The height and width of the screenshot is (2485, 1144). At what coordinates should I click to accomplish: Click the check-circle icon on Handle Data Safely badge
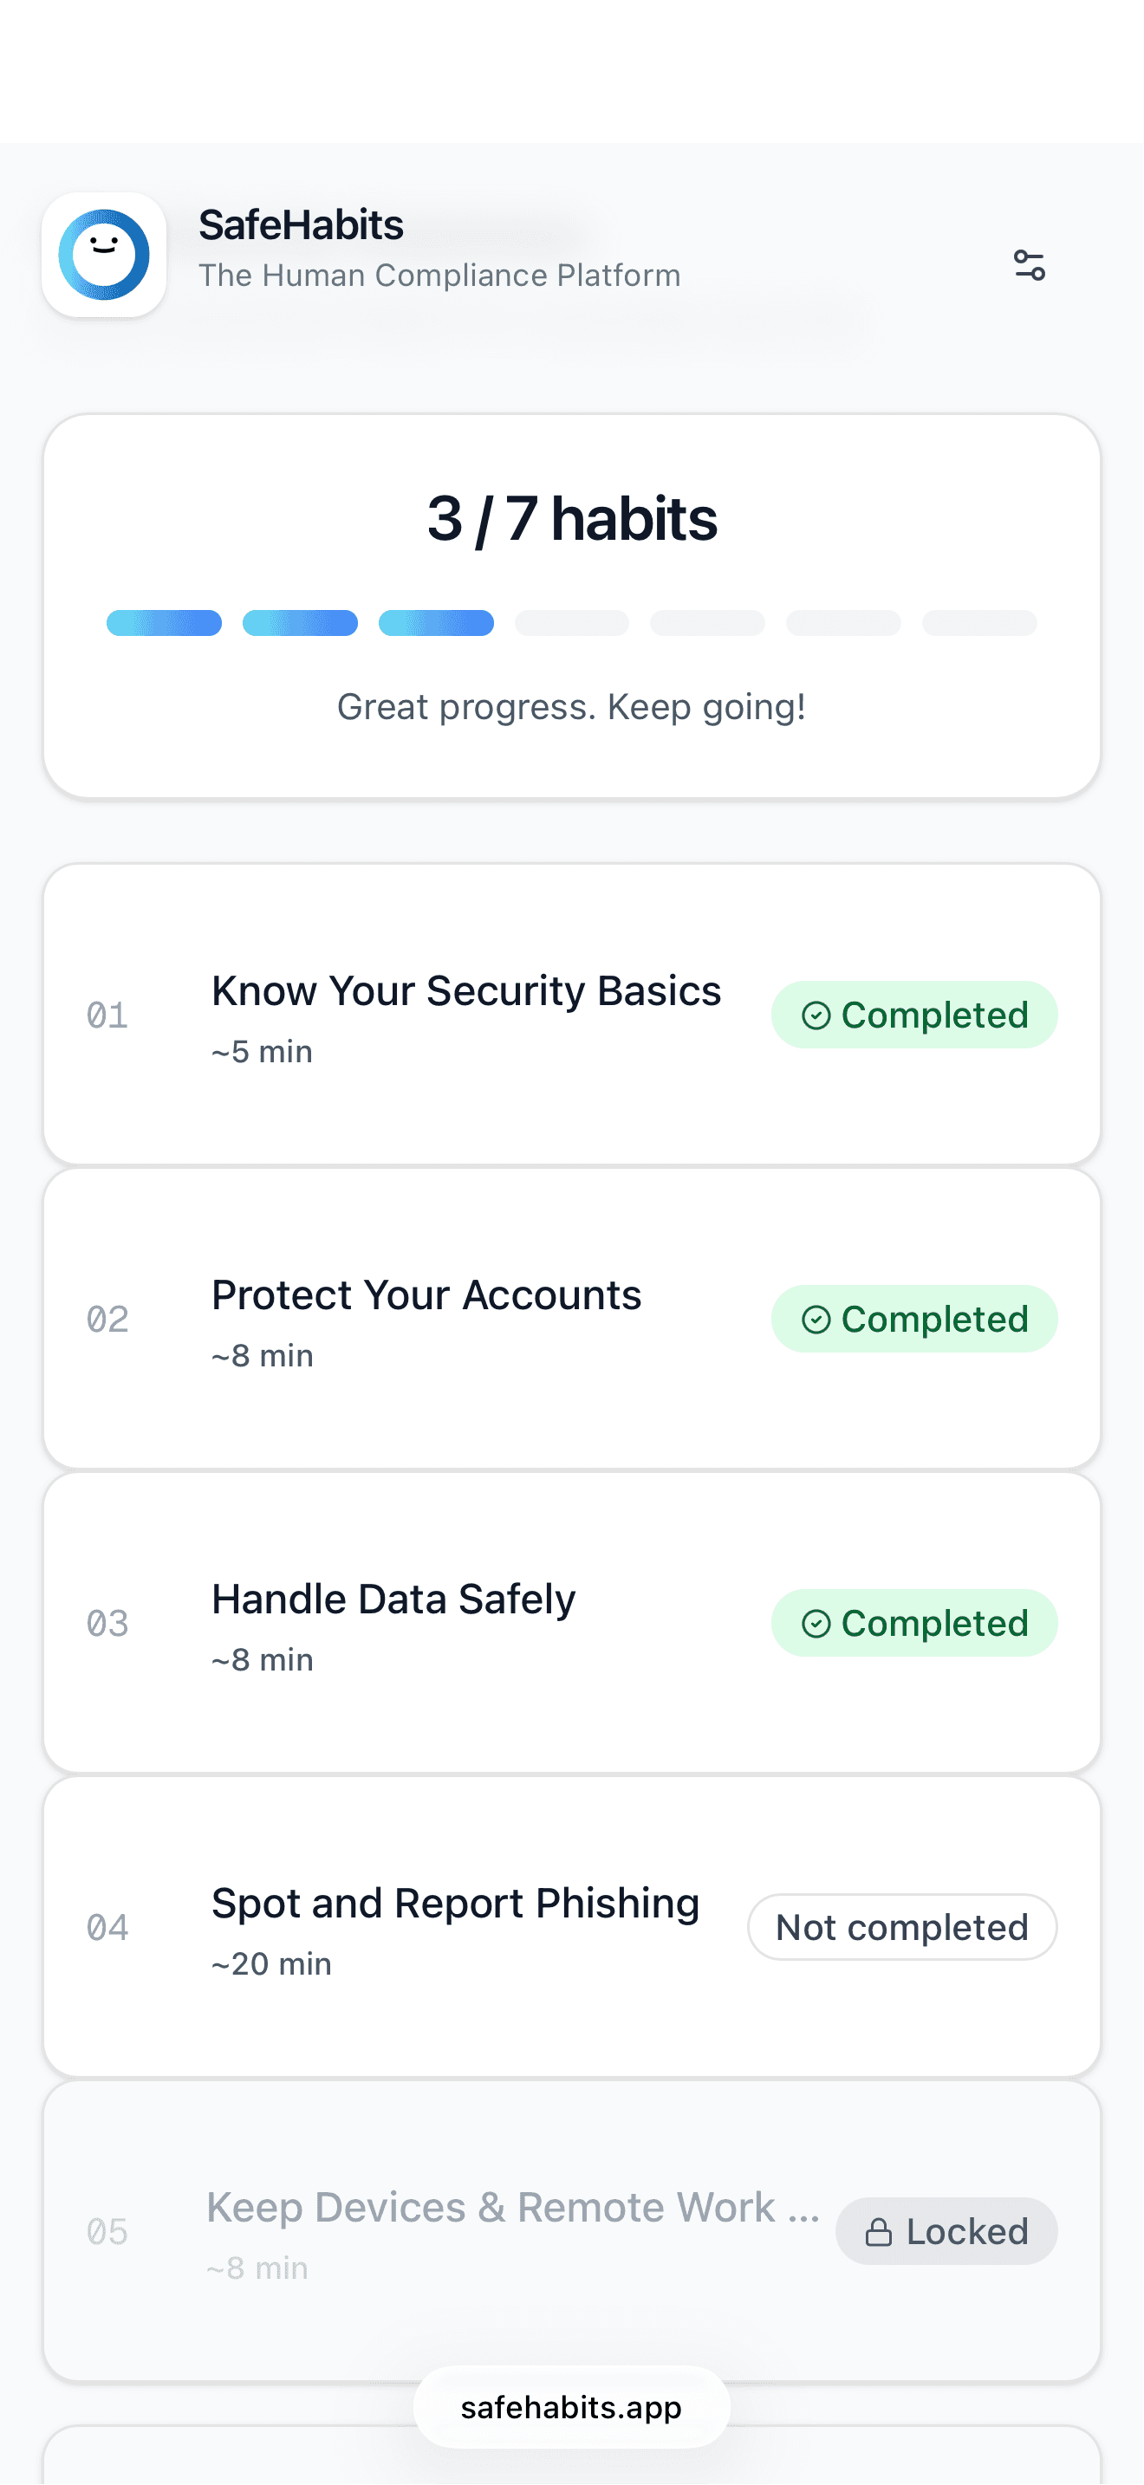tap(818, 1623)
